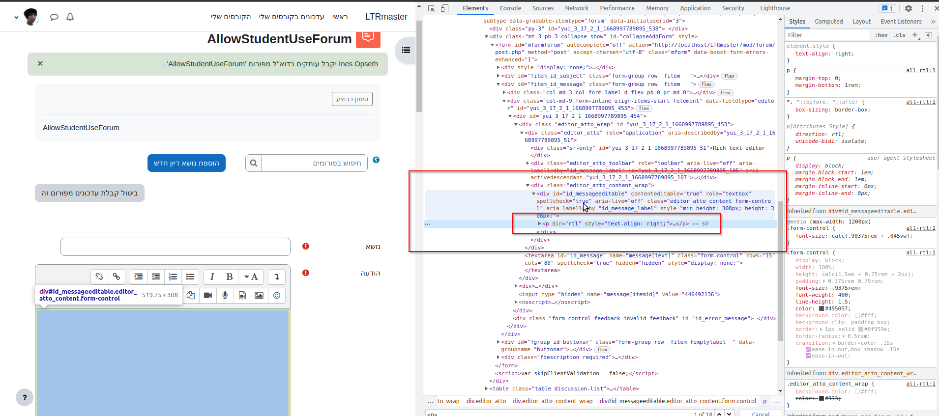
Task: Open the Performance tab
Action: 617,8
